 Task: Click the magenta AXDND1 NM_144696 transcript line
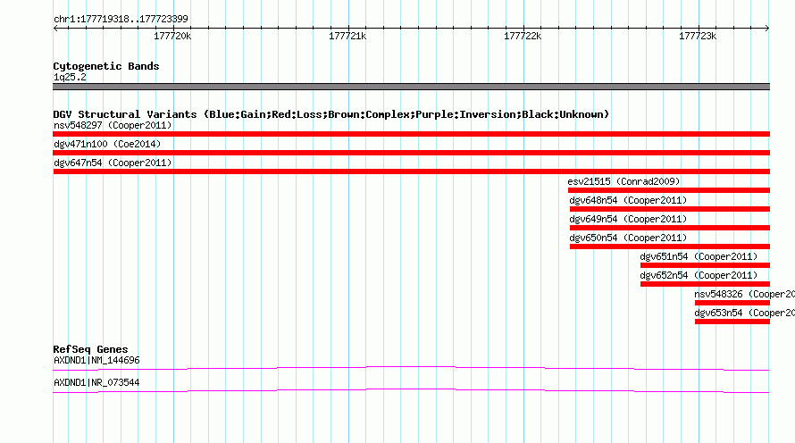(x=411, y=367)
